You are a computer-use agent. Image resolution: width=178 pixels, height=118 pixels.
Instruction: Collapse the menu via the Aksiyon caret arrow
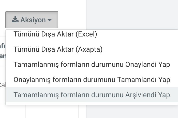[50, 20]
